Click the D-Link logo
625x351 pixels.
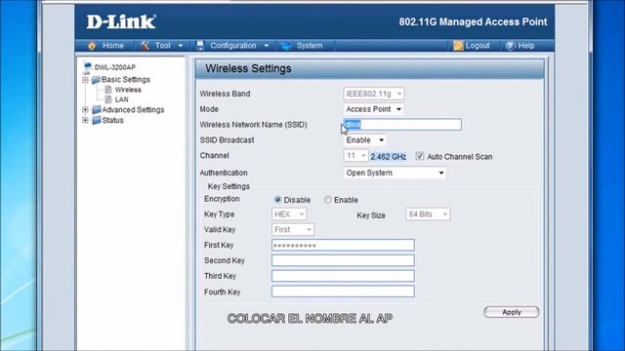click(x=121, y=21)
